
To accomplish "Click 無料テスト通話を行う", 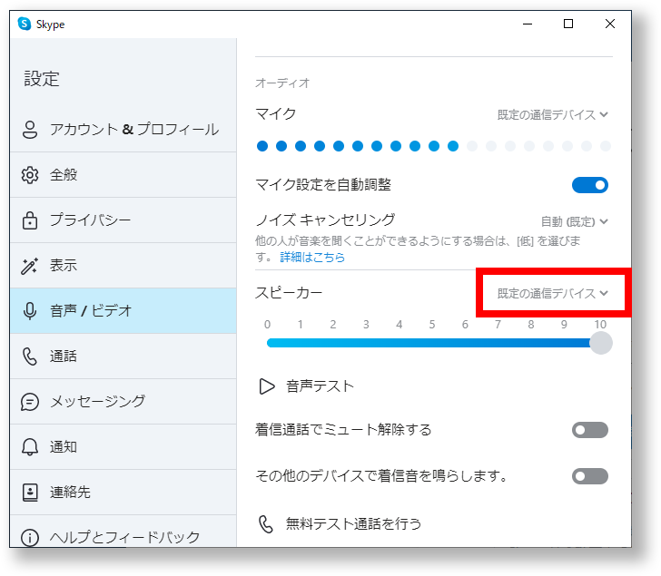I will [x=340, y=524].
